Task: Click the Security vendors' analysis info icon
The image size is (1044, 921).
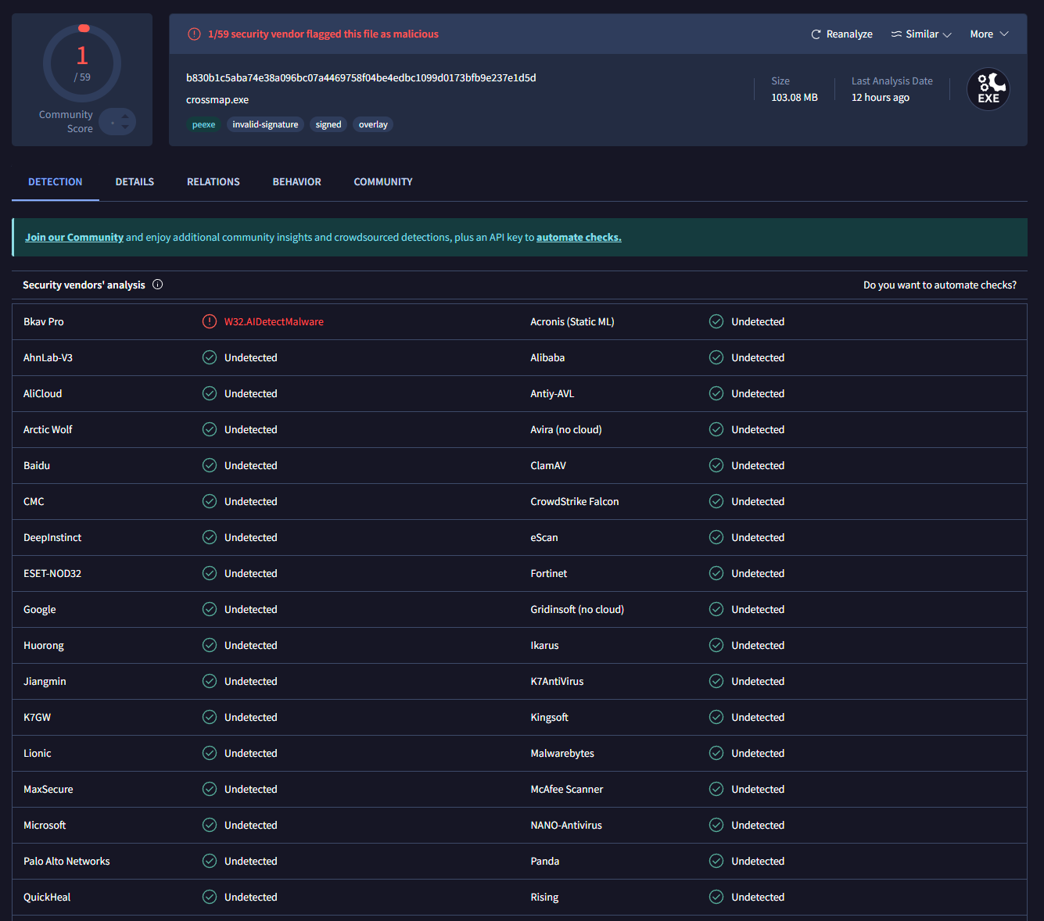Action: [x=157, y=285]
